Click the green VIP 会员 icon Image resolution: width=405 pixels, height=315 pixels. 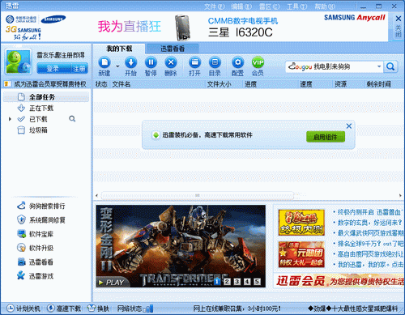point(258,62)
